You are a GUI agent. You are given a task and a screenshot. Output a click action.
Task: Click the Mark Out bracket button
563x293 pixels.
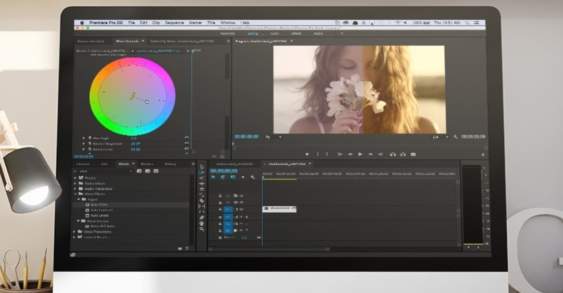point(327,154)
